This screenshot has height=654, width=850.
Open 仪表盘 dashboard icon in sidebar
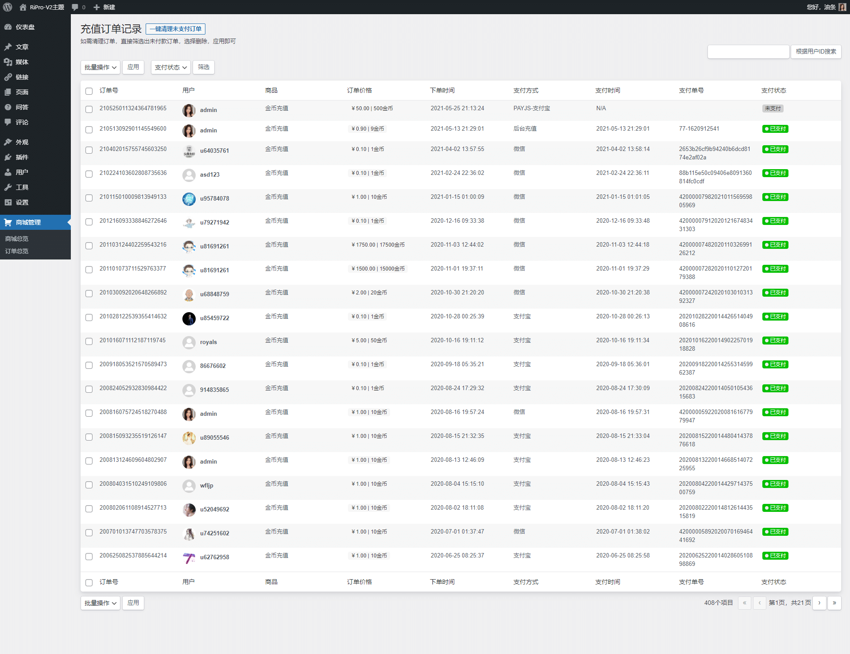tap(8, 27)
